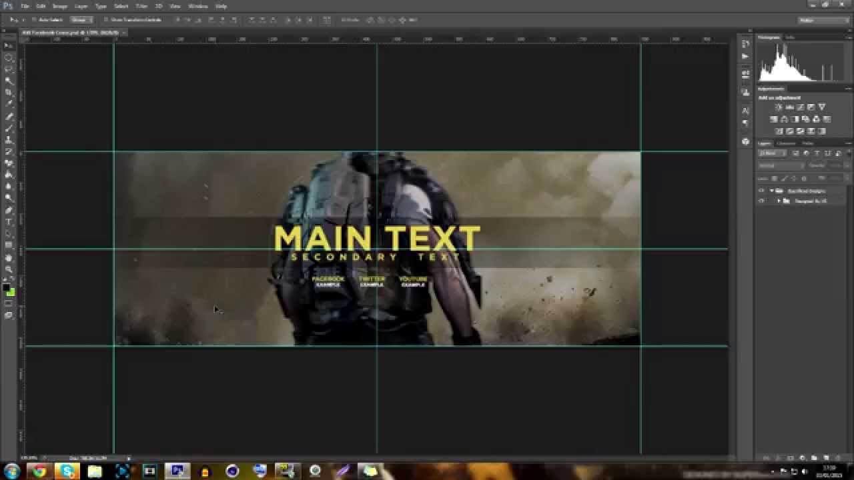This screenshot has height=480, width=854.
Task: Add a Curves adjustment
Action: tap(800, 107)
